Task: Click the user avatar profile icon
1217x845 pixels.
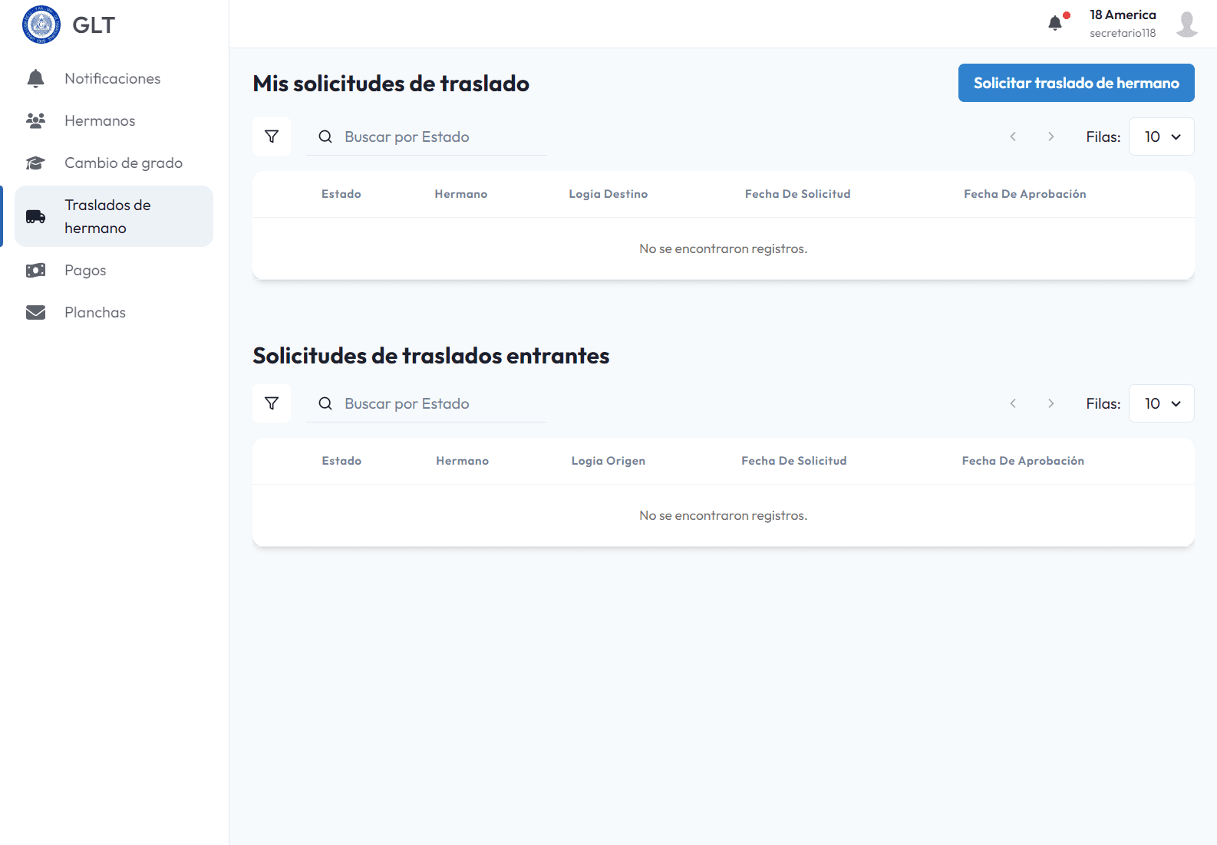Action: [1186, 25]
